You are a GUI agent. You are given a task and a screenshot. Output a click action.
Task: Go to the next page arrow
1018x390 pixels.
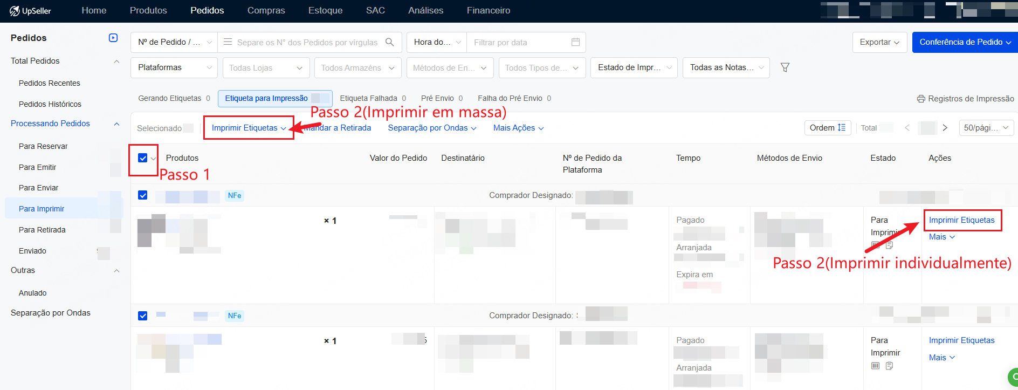pos(945,128)
